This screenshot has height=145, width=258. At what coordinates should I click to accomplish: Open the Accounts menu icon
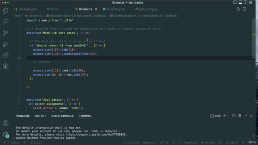tap(5, 123)
